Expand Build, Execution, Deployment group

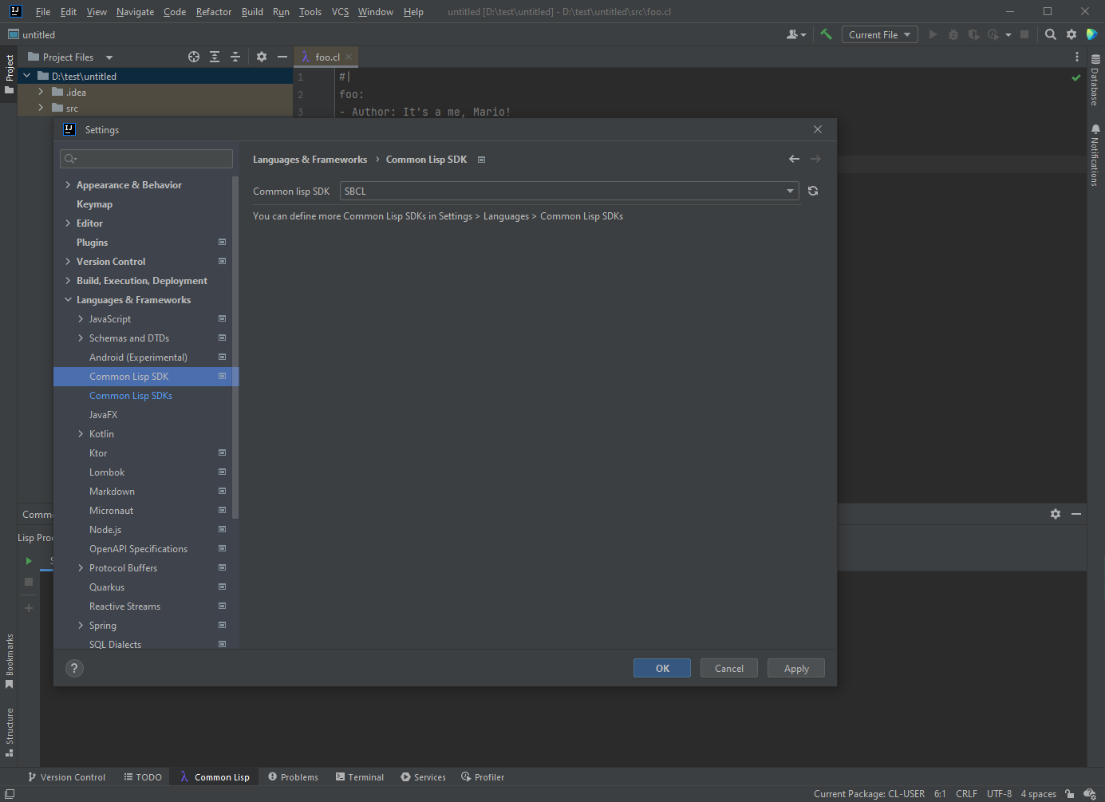coord(68,281)
